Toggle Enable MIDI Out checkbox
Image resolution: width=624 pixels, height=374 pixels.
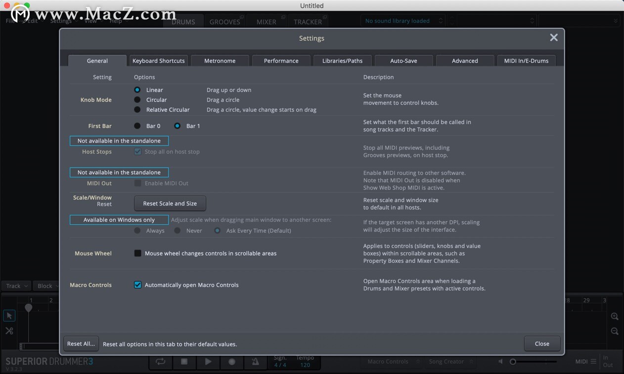click(x=138, y=183)
